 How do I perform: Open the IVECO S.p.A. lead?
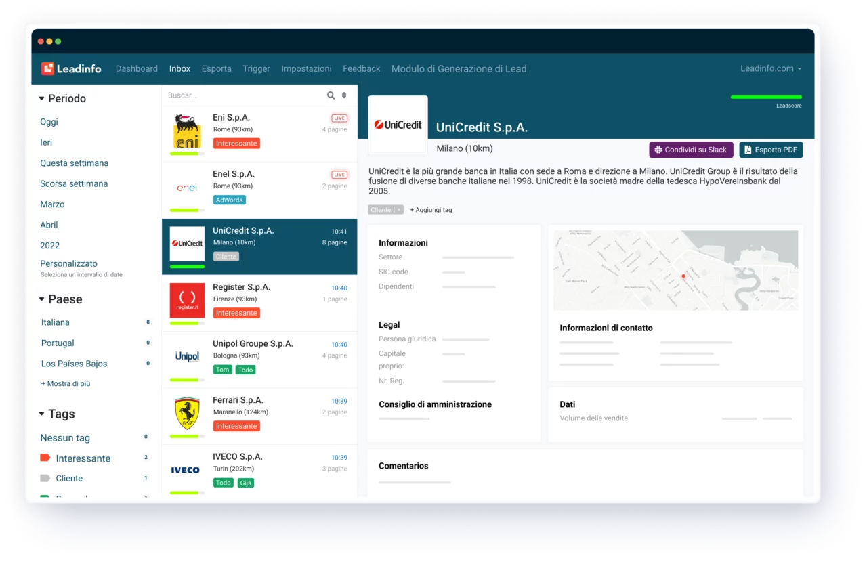tap(259, 471)
